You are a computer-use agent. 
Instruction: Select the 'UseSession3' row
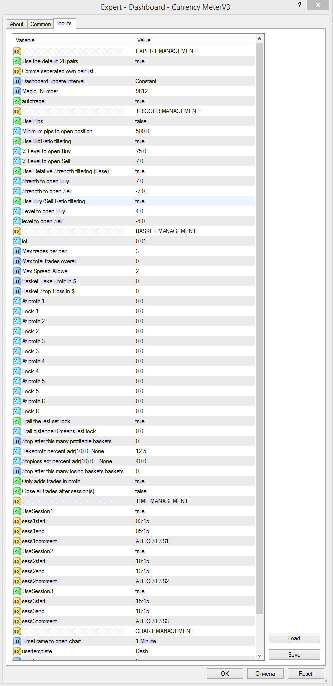pos(134,591)
